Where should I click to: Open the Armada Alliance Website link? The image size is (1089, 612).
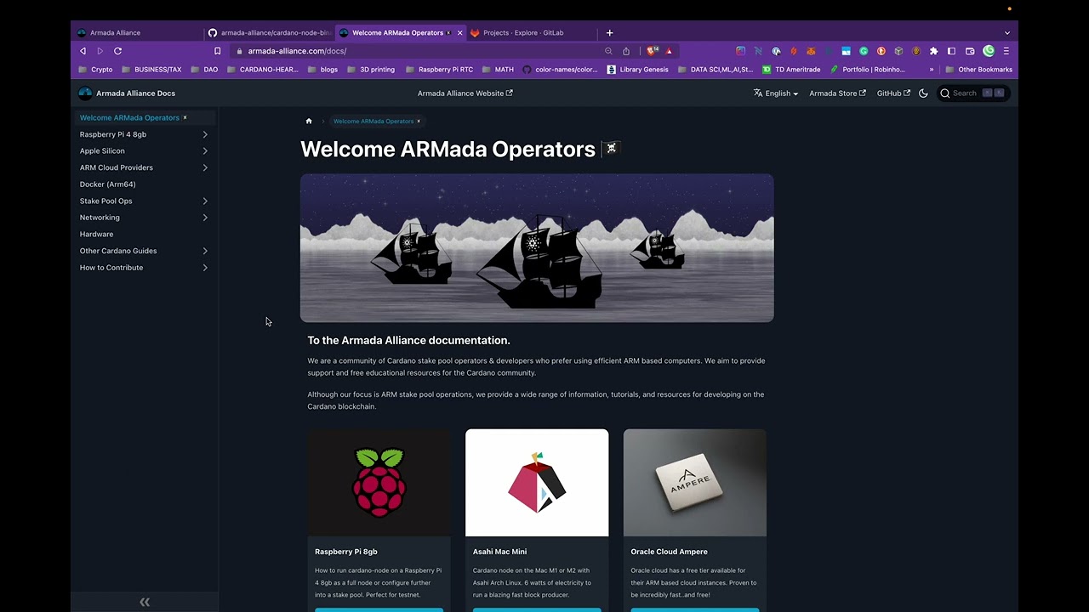click(465, 93)
